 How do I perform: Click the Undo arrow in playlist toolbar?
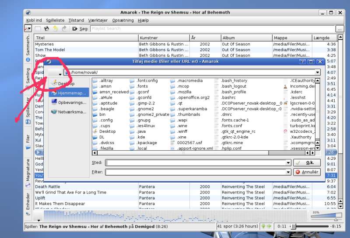click(55, 29)
